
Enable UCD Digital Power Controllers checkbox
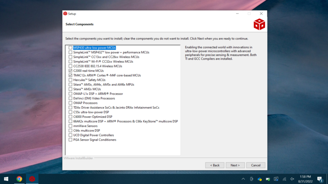(70, 135)
